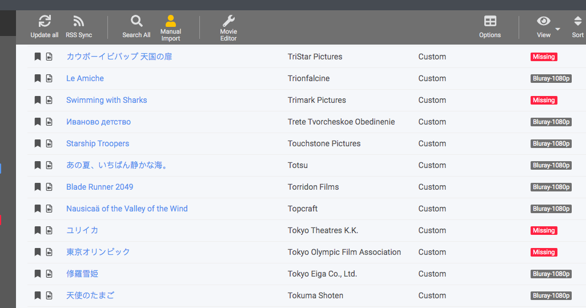This screenshot has width=586, height=308.
Task: Open Nausicaä of the Valley of the Wind
Action: tap(127, 209)
